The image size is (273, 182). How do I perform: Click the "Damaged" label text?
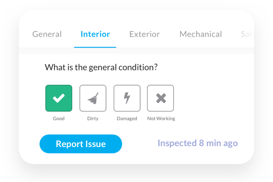127,119
